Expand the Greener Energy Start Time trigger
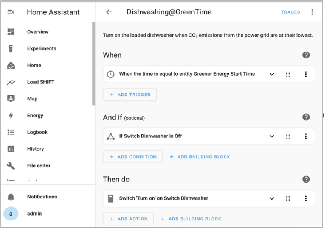Screen dimensions: 324x228 [272, 74]
